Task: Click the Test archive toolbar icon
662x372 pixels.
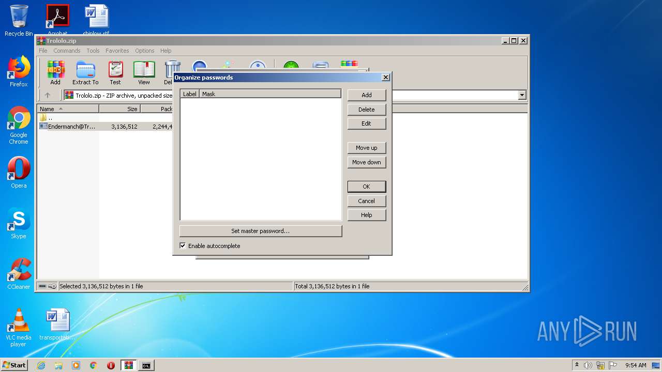Action: [115, 73]
